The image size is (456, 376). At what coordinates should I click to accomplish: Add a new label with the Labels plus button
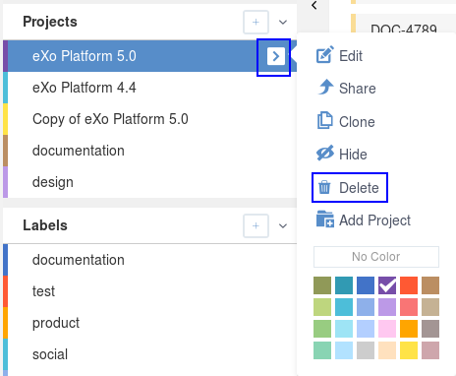click(x=256, y=225)
